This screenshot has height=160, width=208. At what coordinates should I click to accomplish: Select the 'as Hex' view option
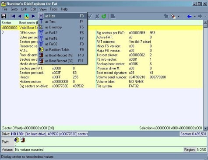[63, 16]
